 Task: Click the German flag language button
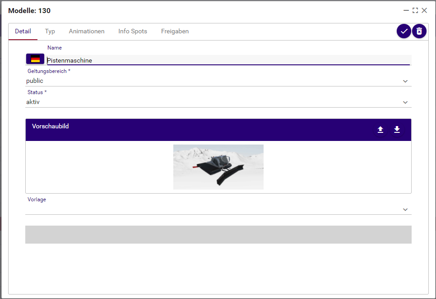[35, 59]
